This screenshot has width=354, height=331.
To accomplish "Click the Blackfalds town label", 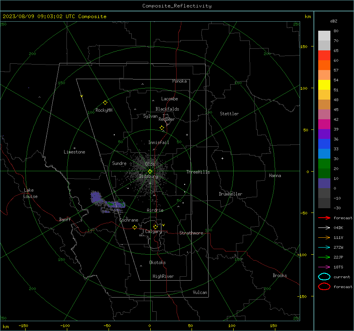I will [167, 109].
